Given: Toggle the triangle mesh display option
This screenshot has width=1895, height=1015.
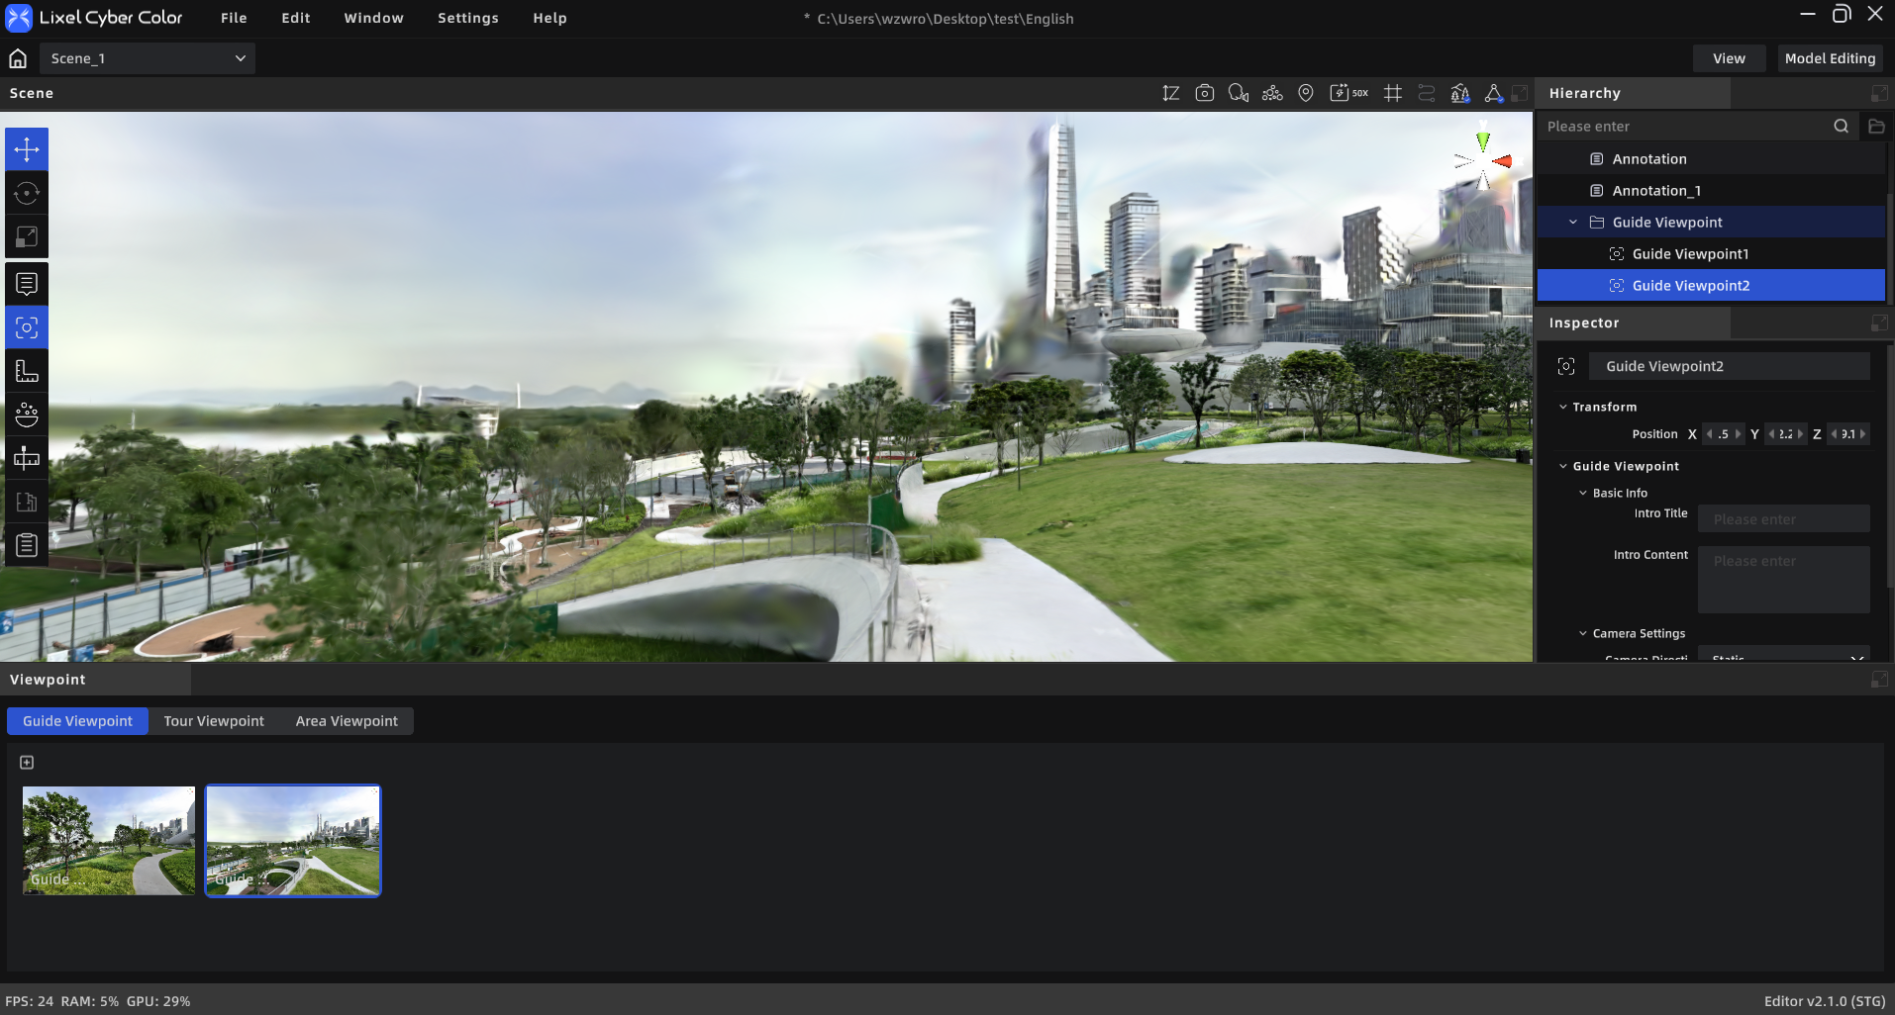Looking at the screenshot, I should 1493,93.
